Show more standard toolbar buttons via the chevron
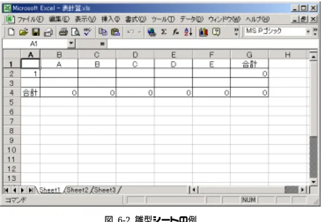This screenshot has height=222, width=322. click(237, 32)
